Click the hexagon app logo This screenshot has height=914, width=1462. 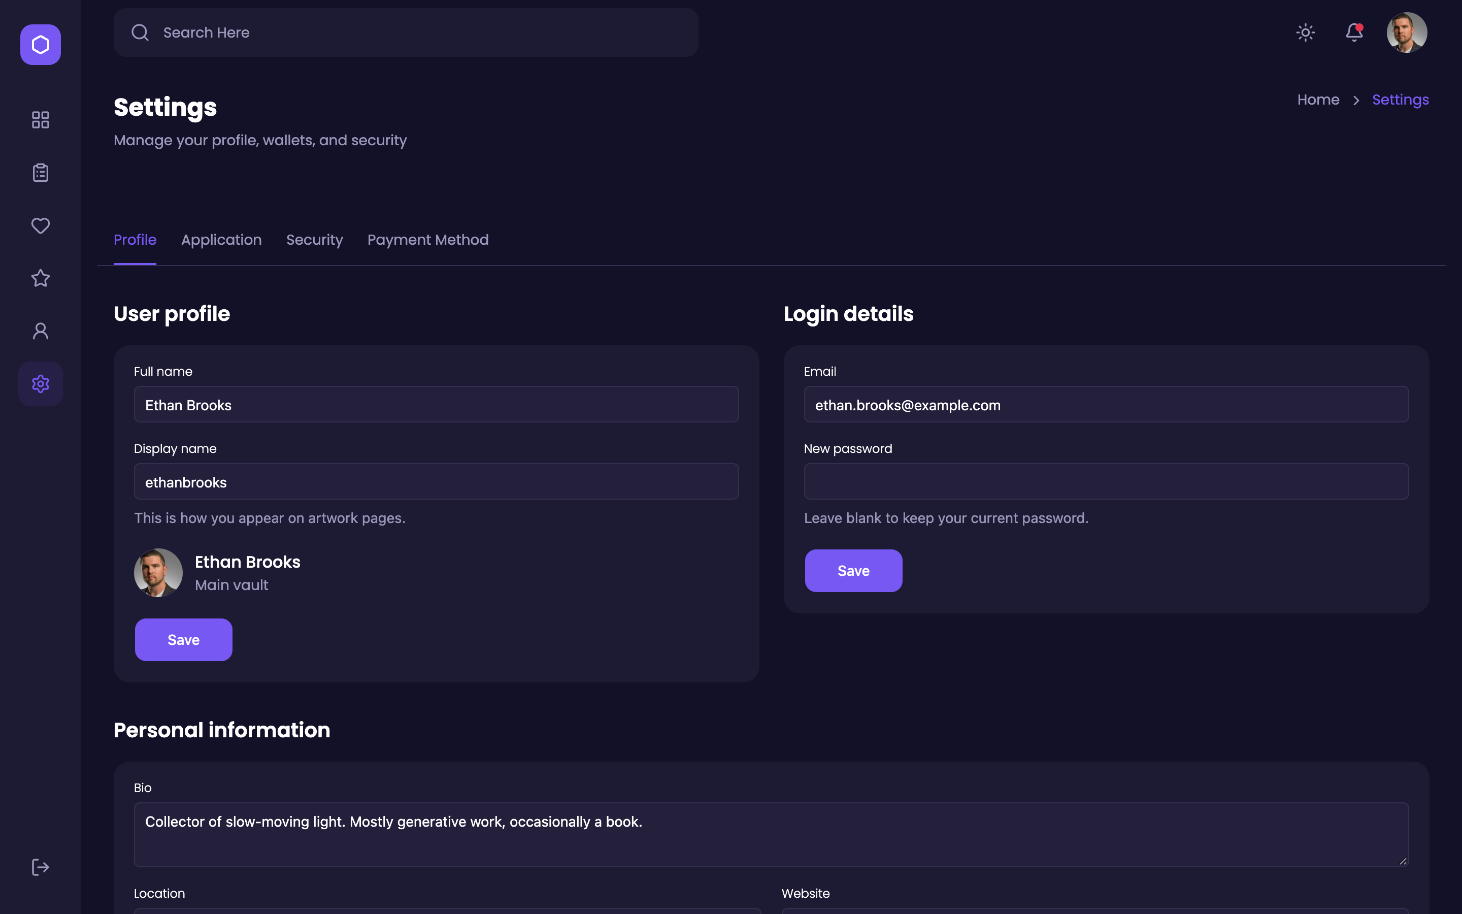[41, 45]
